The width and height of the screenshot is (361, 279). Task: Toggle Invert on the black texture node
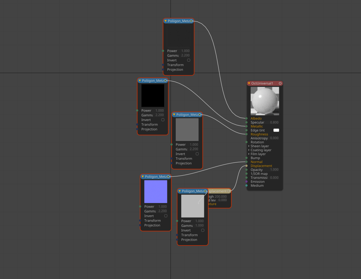163,120
